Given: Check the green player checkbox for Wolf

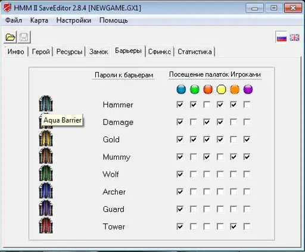Looking at the screenshot, I should (x=194, y=175).
